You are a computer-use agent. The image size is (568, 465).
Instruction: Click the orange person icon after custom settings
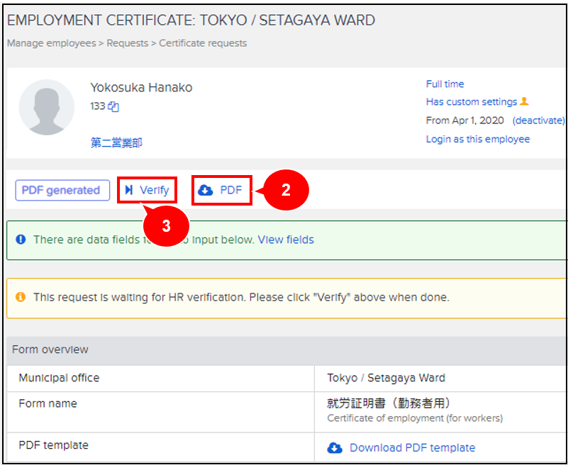coord(525,101)
